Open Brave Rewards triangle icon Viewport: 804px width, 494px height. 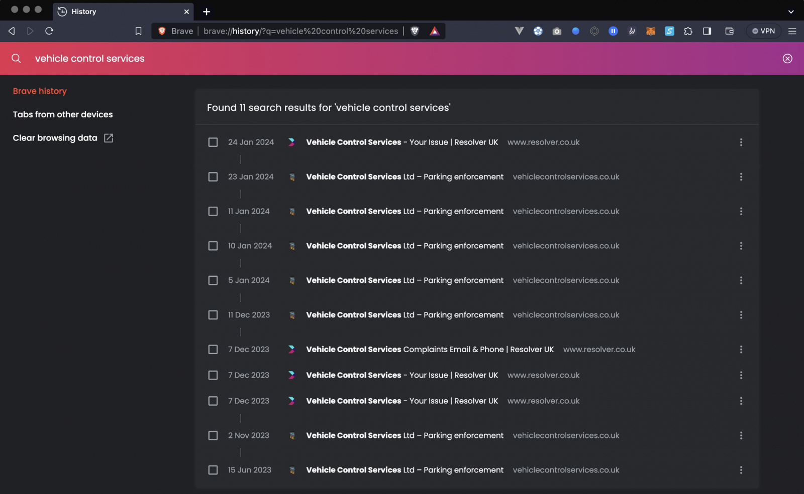435,31
